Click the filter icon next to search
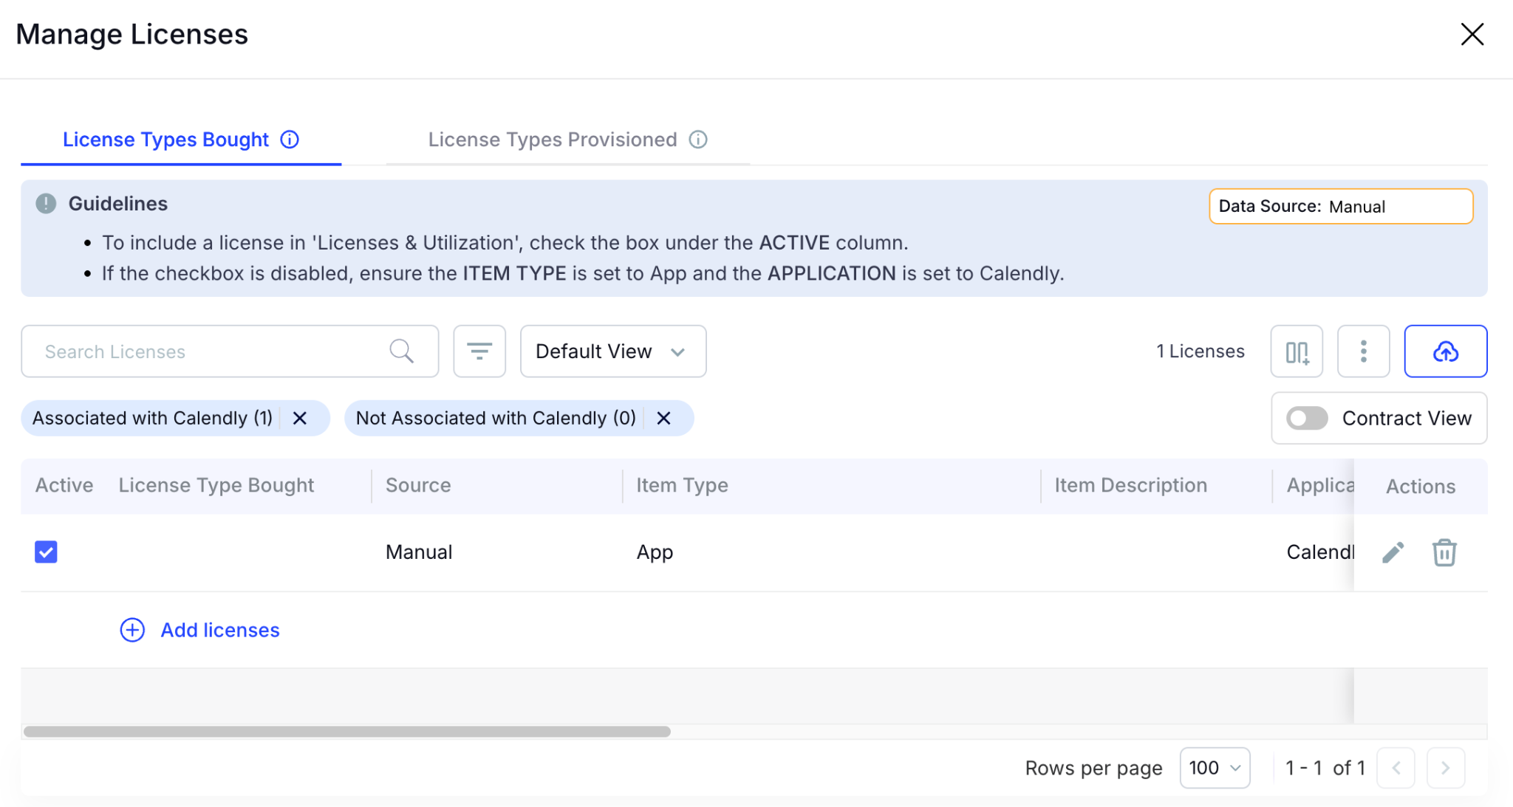Screen dimensions: 1513x807 [479, 351]
